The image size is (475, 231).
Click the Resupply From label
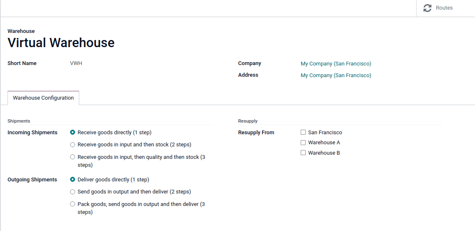(256, 133)
